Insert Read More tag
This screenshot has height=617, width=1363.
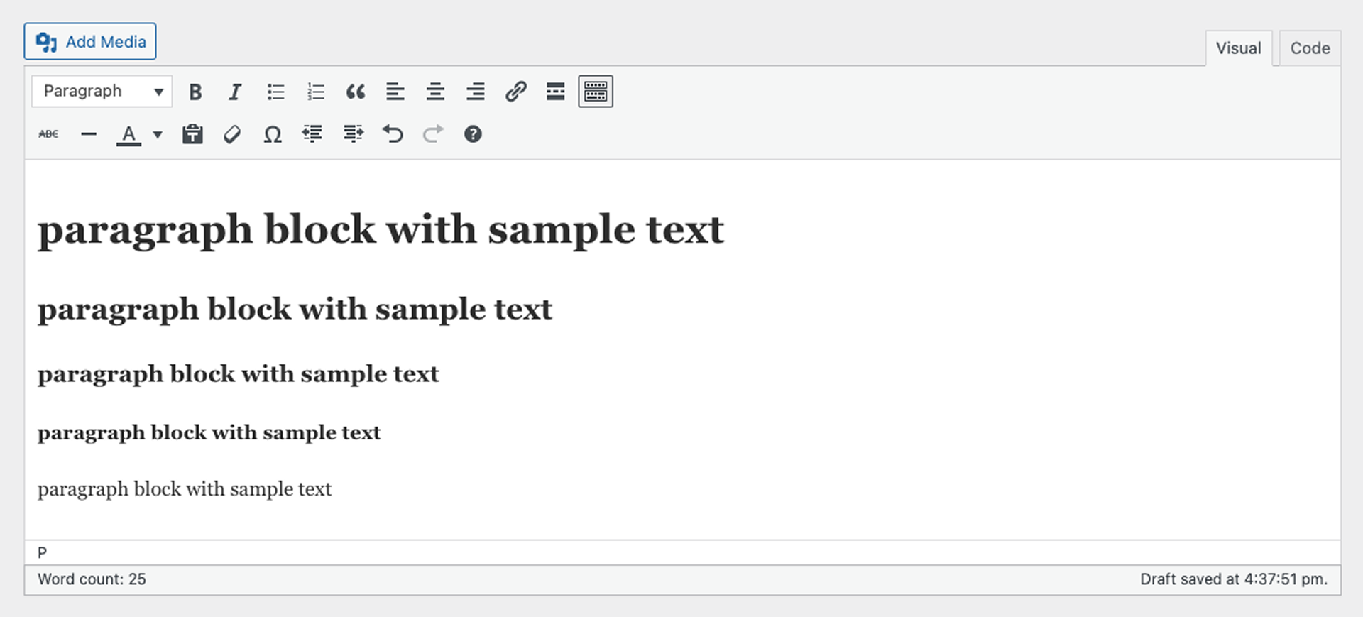(x=556, y=92)
